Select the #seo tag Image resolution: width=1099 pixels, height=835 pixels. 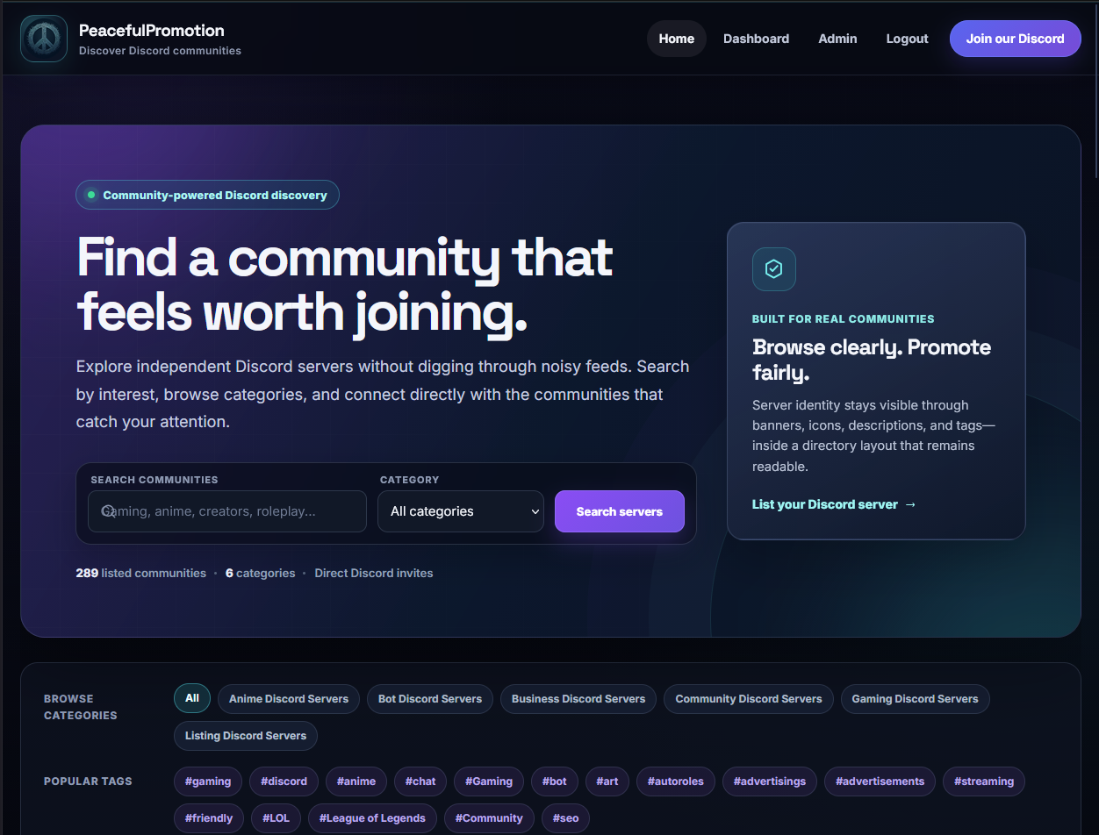pyautogui.click(x=566, y=818)
